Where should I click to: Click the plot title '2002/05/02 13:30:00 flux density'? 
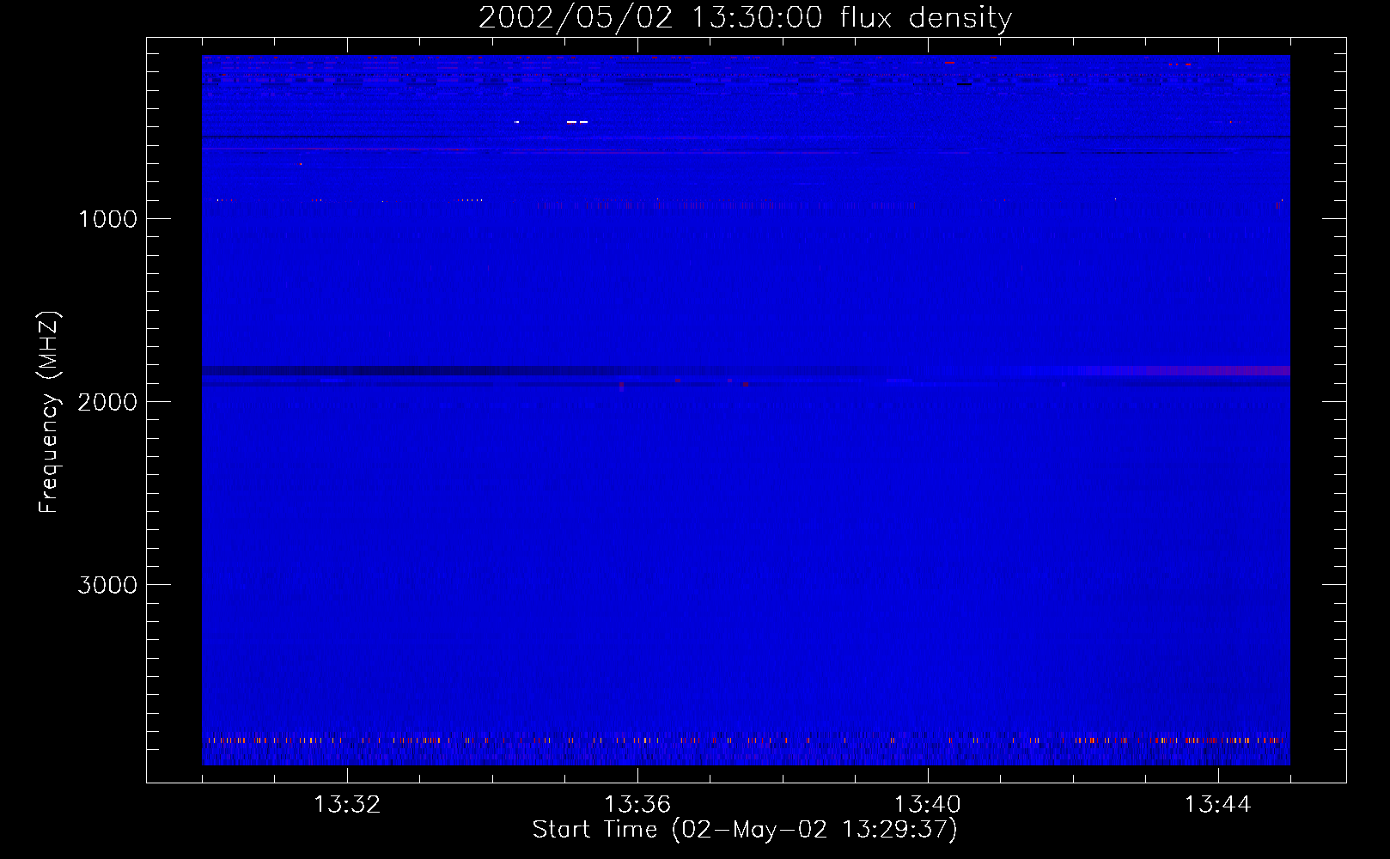[745, 18]
